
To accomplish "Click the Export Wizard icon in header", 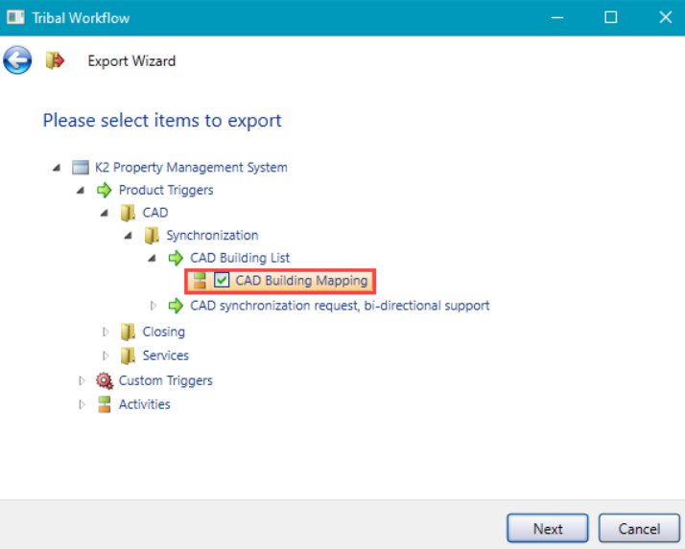I will pyautogui.click(x=55, y=60).
